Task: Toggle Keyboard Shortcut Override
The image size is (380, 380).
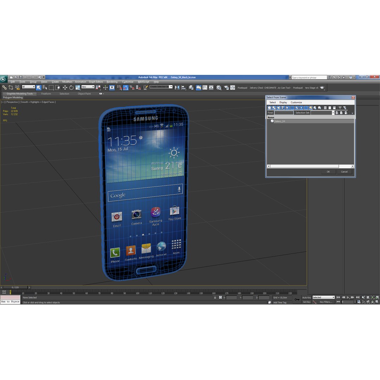Action: 112,88
